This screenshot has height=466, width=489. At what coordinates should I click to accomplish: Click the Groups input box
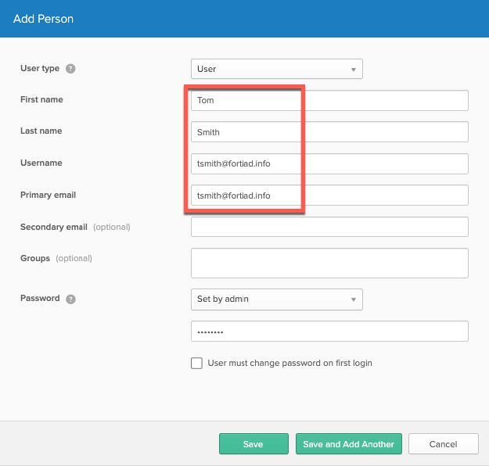329,263
